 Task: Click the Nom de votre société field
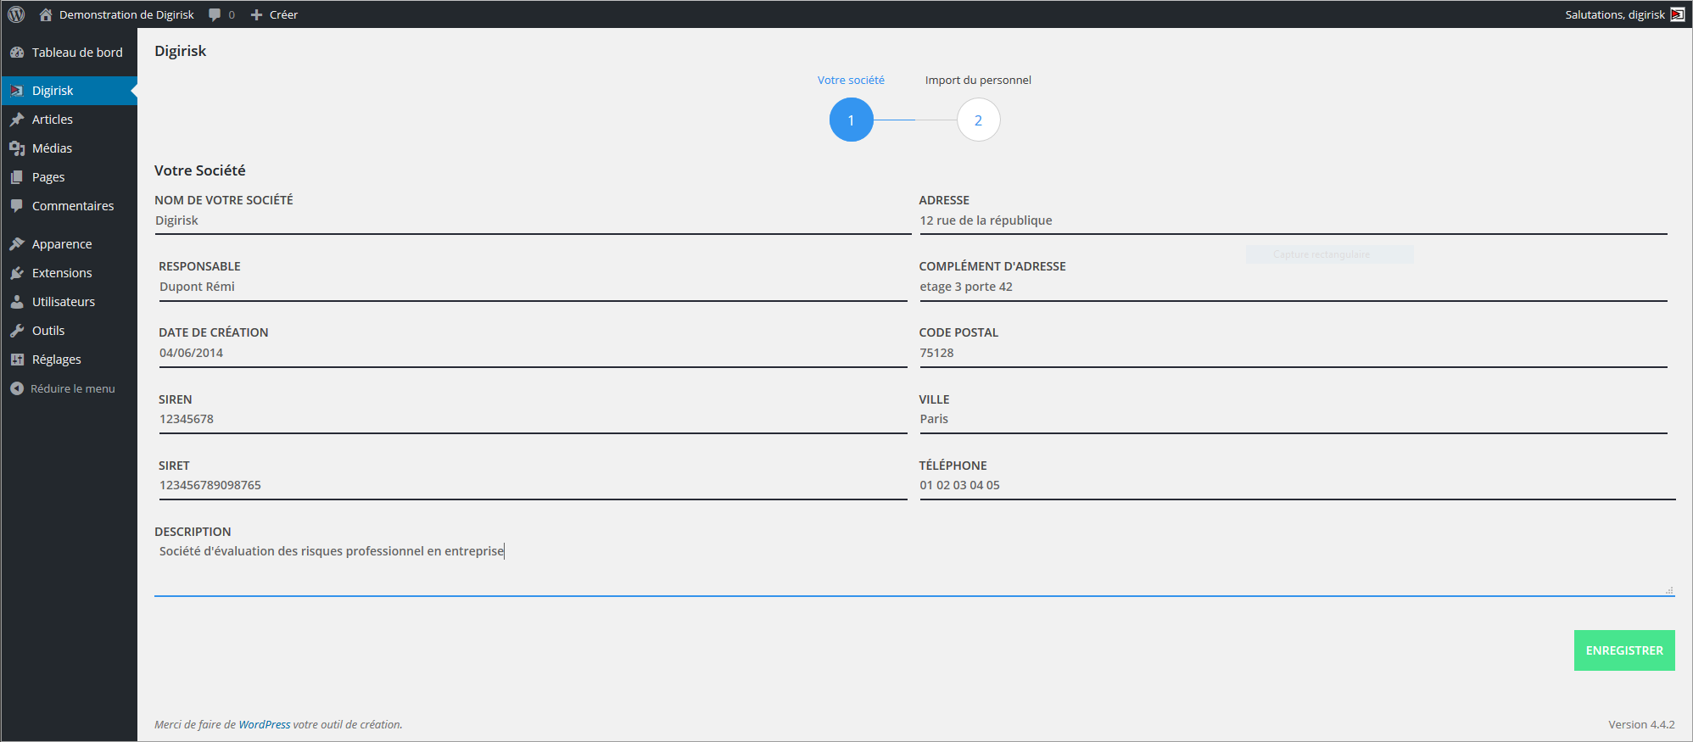[x=533, y=220]
